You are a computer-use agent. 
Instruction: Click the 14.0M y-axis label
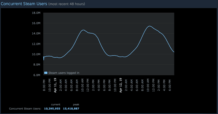point(36,34)
